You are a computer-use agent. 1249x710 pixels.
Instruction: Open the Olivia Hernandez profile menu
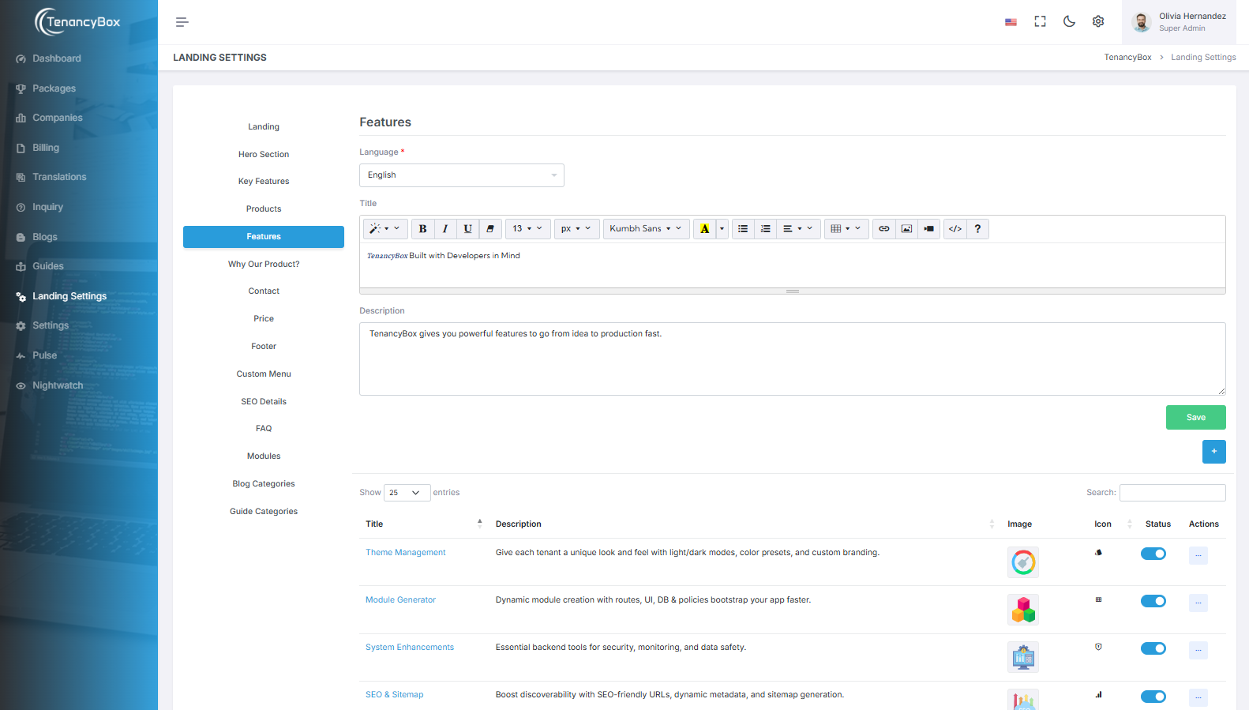click(1179, 22)
